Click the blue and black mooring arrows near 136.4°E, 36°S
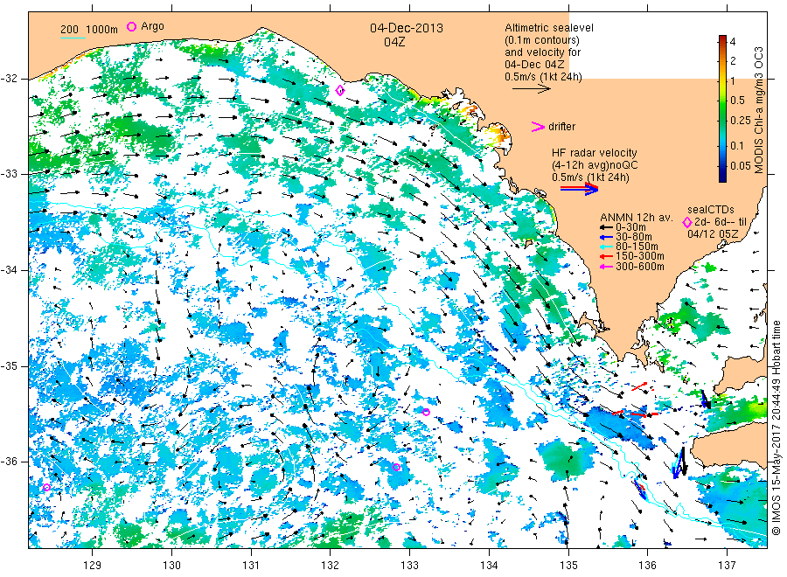The width and height of the screenshot is (787, 577). coord(679,462)
